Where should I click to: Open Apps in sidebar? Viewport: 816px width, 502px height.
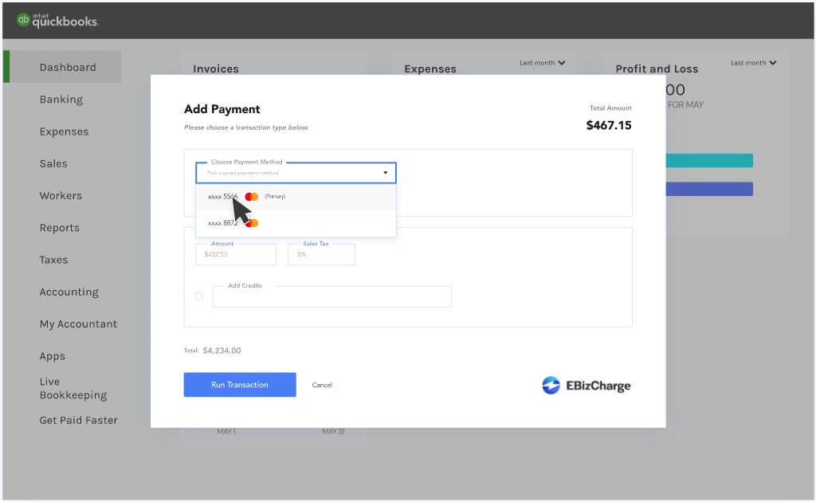click(53, 356)
